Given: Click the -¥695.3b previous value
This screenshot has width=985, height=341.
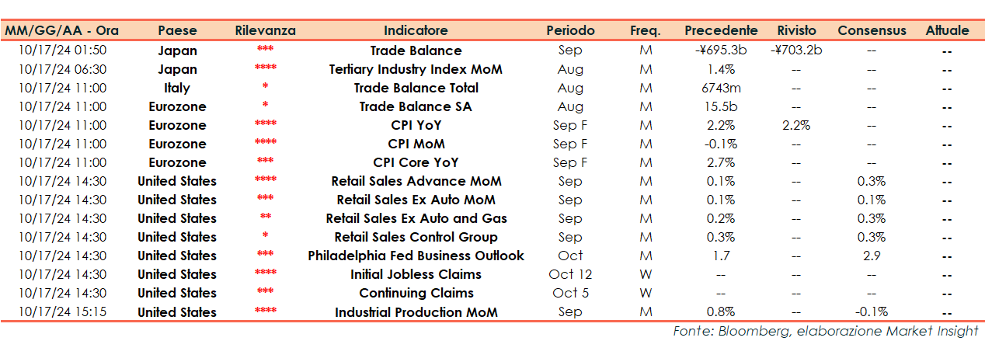Looking at the screenshot, I should click(721, 50).
